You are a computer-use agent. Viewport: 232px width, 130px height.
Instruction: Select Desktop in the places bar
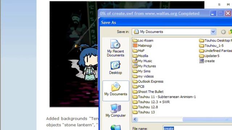(116, 68)
